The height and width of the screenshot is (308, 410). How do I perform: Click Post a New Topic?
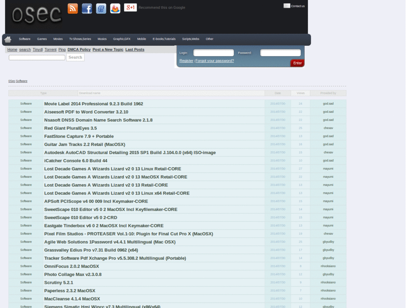click(x=108, y=49)
